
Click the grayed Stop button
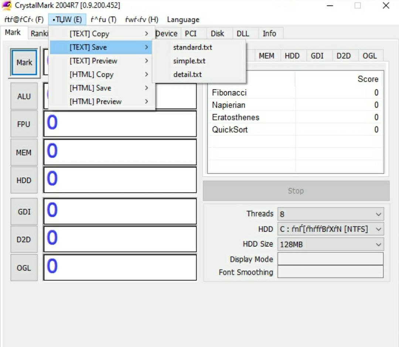[x=296, y=191]
